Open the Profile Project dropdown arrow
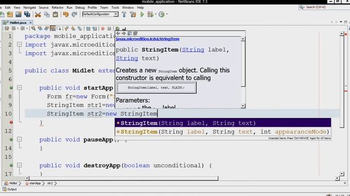 (x=167, y=15)
